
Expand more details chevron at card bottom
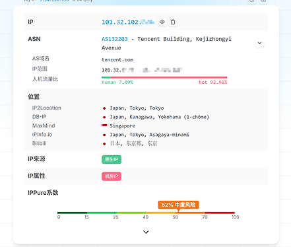click(146, 232)
